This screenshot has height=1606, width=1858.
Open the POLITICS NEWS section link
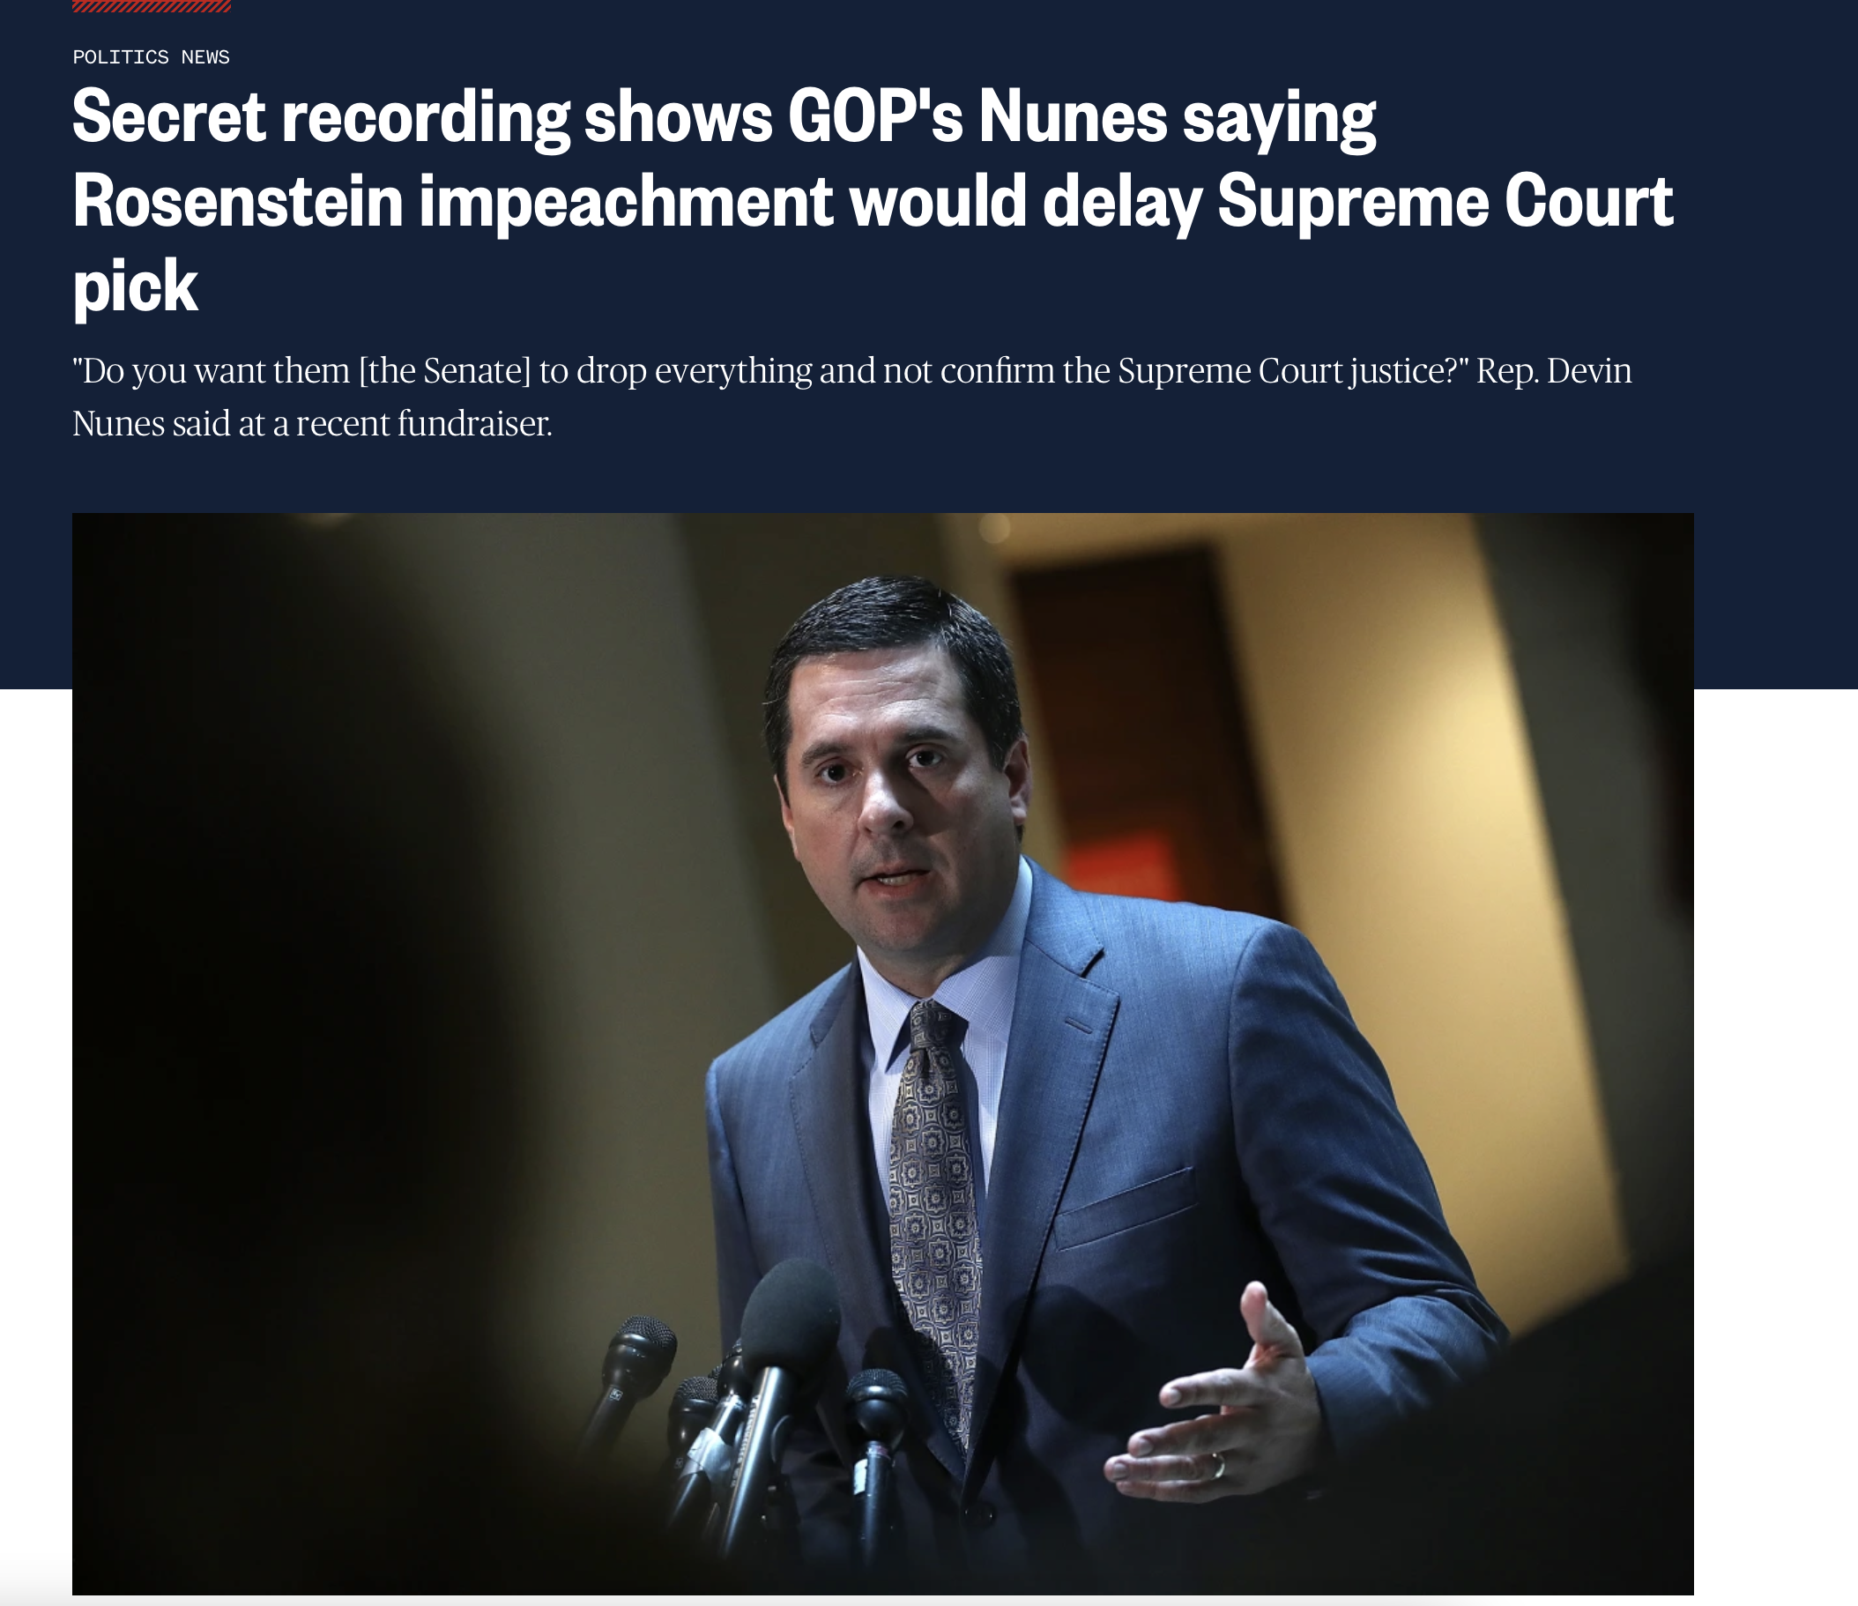[151, 57]
